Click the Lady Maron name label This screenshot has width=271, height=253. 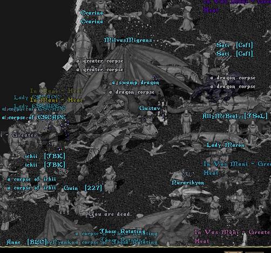(225, 145)
